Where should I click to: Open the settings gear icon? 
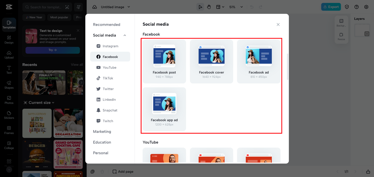click(x=366, y=7)
